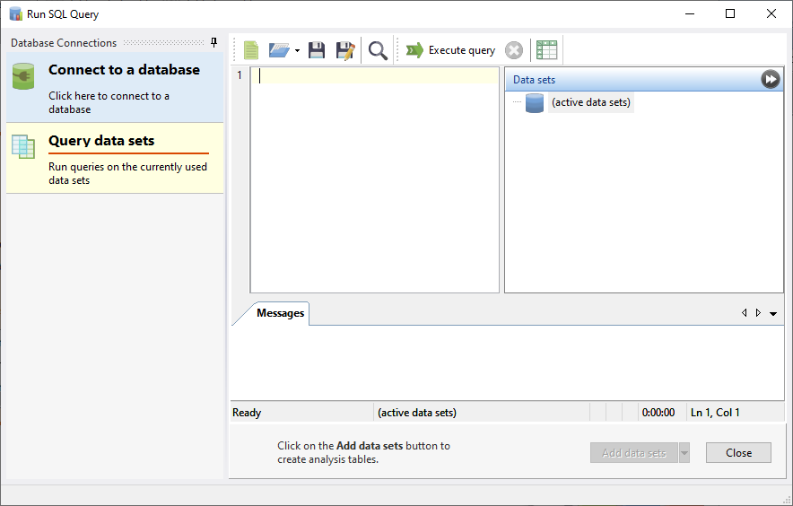Click the Close button

point(738,453)
